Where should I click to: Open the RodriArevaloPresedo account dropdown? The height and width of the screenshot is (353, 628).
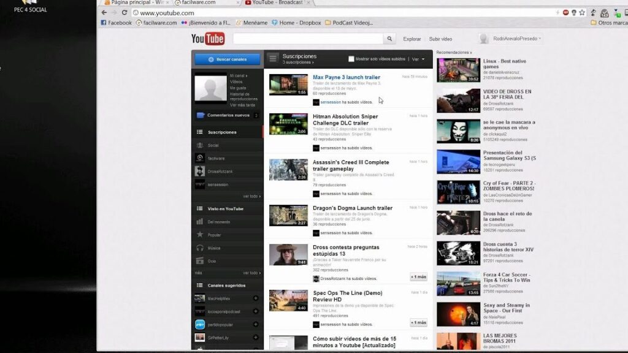point(517,39)
